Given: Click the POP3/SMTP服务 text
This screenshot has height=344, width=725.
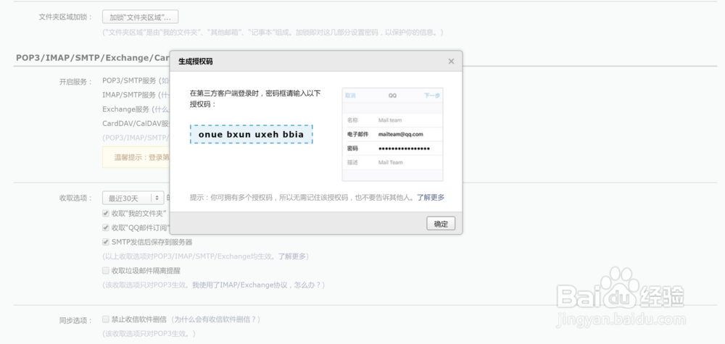Looking at the screenshot, I should (130, 80).
